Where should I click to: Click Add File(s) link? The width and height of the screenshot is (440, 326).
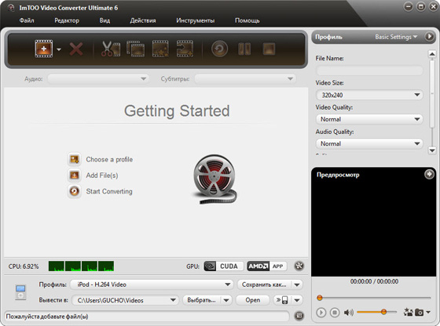[102, 176]
